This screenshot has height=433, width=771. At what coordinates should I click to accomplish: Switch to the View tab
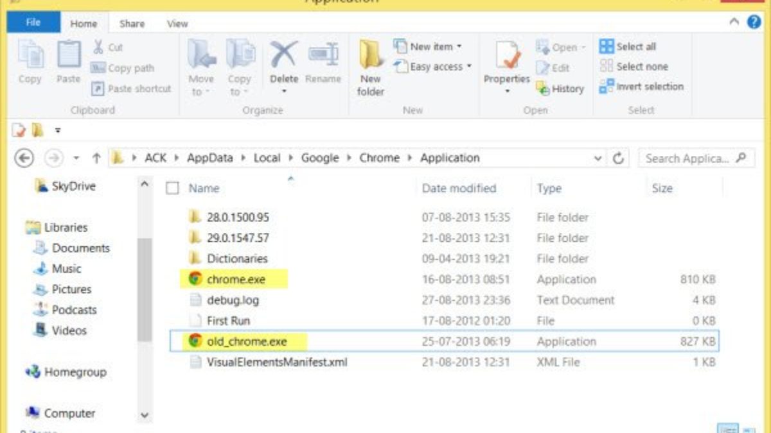click(177, 23)
